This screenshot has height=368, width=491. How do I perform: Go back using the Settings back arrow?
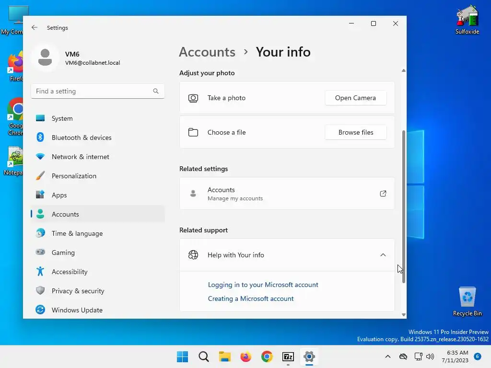[x=35, y=27]
